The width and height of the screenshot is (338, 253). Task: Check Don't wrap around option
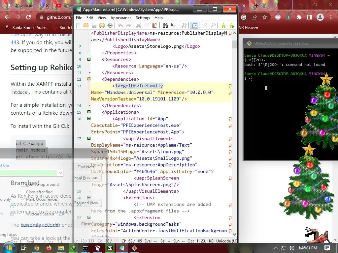click(23, 184)
